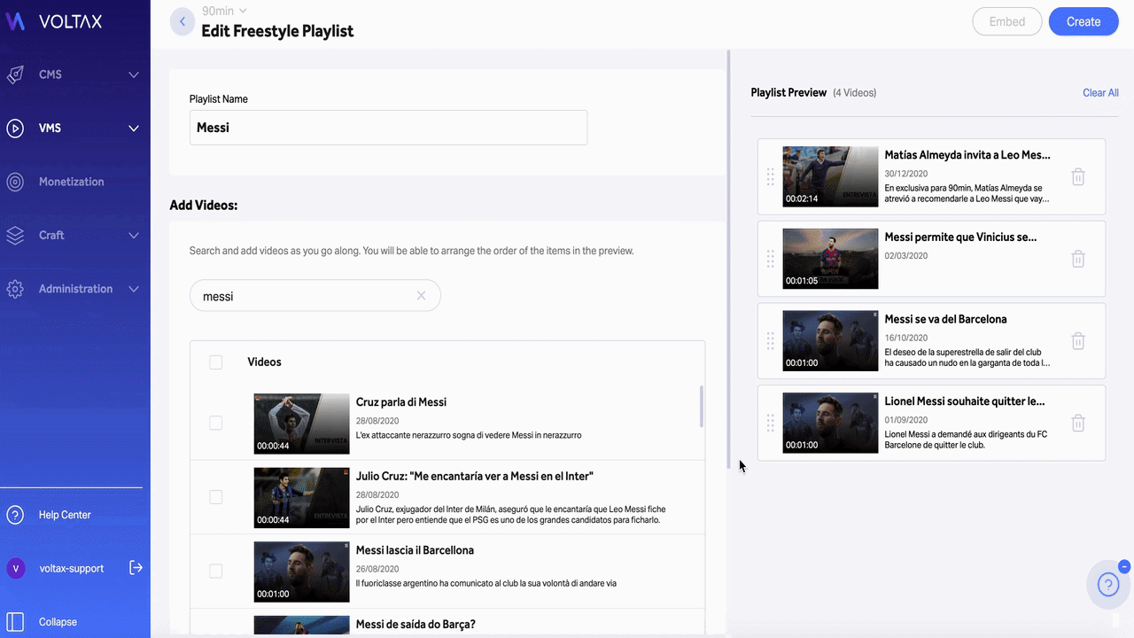This screenshot has height=638, width=1134.
Task: Expand the Craft menu chevron
Action: (134, 236)
